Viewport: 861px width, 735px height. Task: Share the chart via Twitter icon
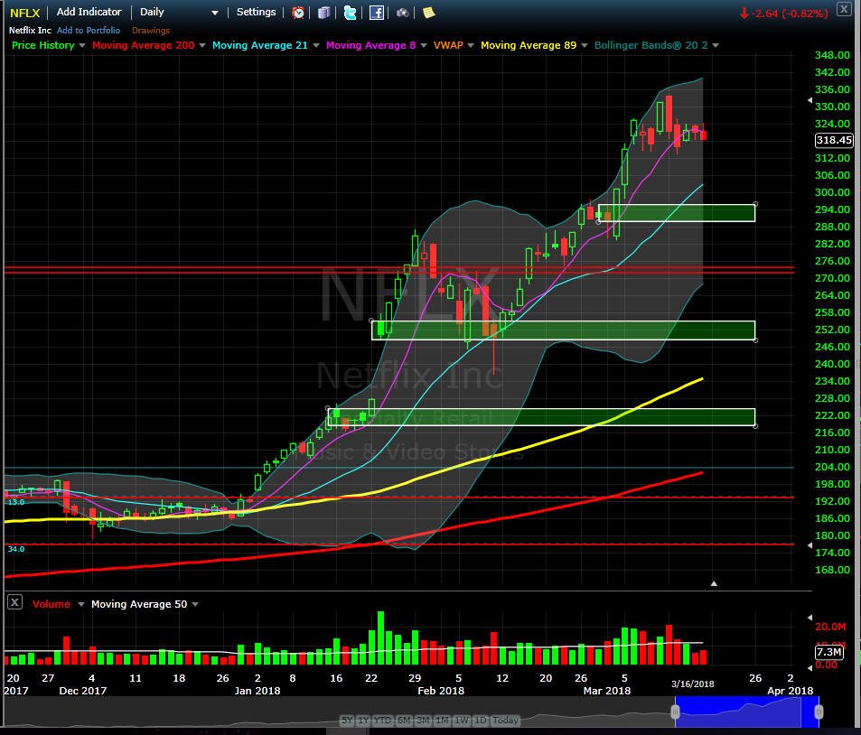pos(350,12)
